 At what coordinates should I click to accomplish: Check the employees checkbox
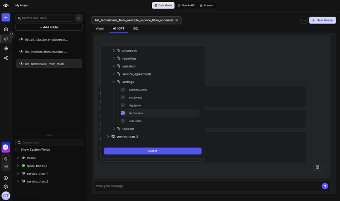coord(123,97)
